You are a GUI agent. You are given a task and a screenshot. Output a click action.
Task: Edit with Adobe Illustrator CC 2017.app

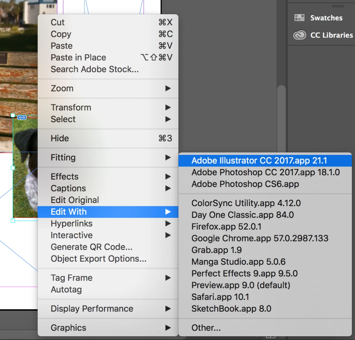point(265,161)
